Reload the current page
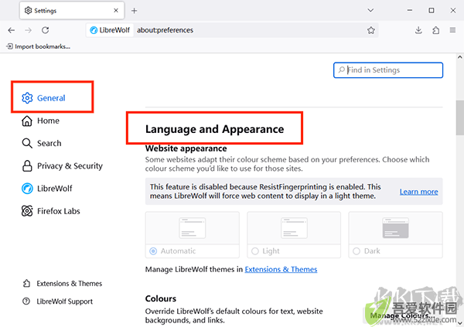The height and width of the screenshot is (327, 464). coord(46,30)
